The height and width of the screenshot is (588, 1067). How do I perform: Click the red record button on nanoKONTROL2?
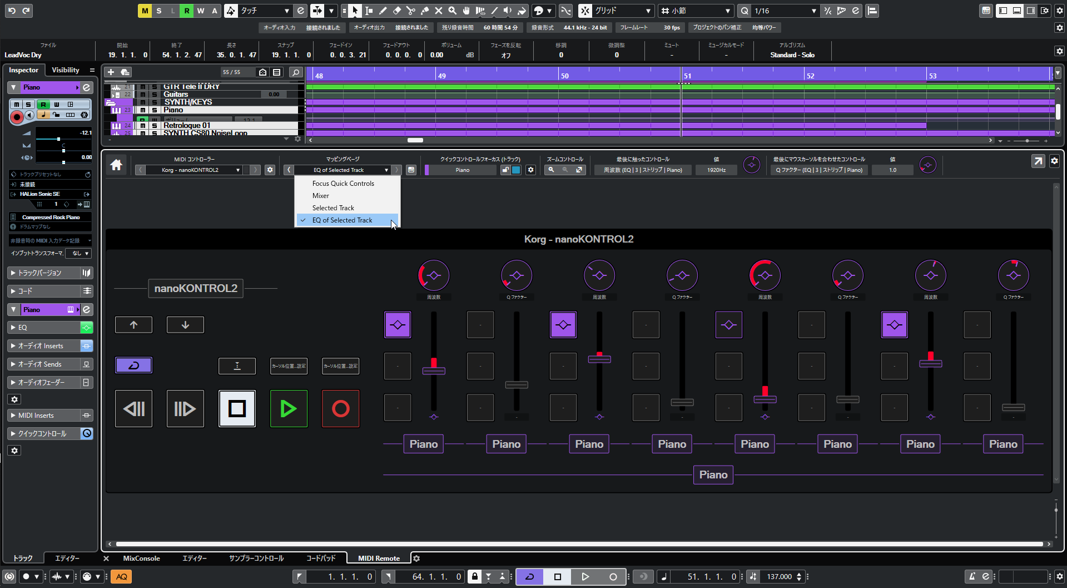coord(340,409)
